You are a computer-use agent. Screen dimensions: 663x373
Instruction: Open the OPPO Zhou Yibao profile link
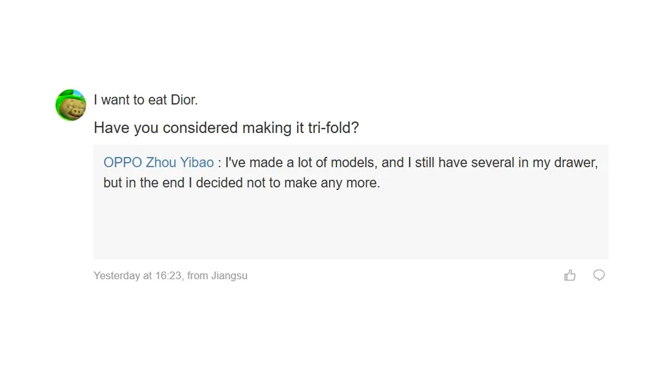tap(158, 163)
